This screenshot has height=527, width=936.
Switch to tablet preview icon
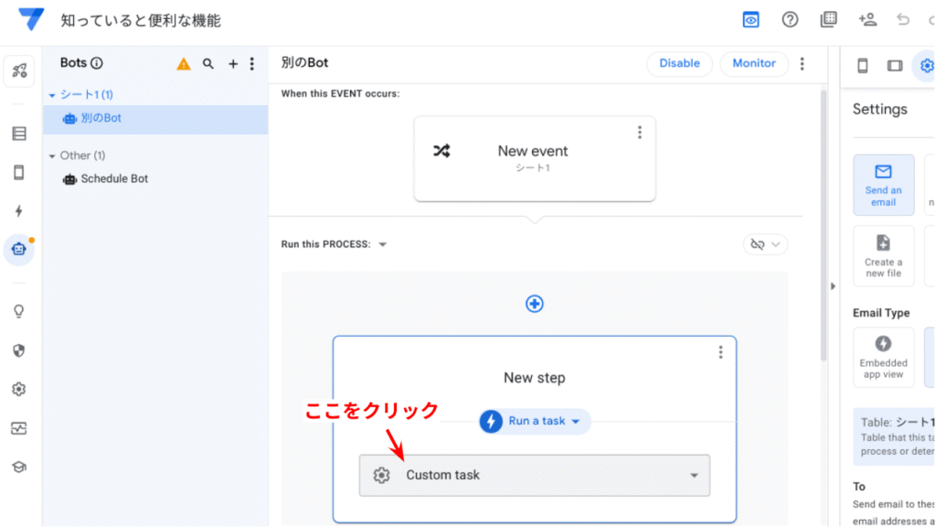click(895, 65)
